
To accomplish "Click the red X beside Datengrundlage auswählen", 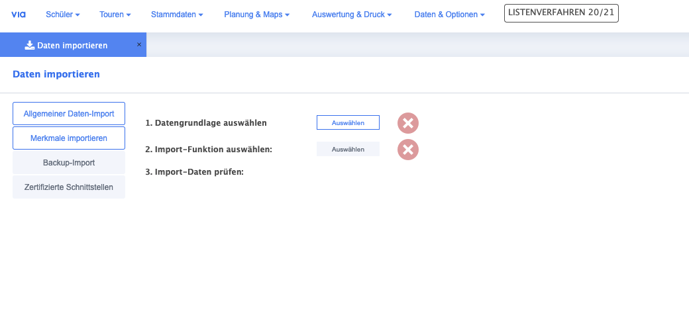I will pos(408,123).
